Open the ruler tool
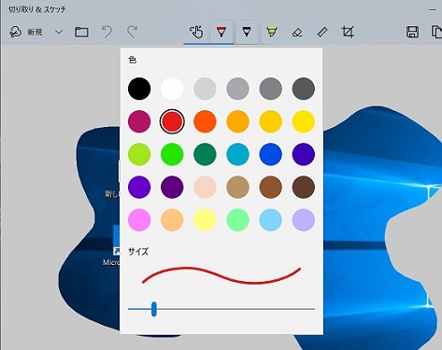Viewport: 442px width, 350px height. coord(322,32)
